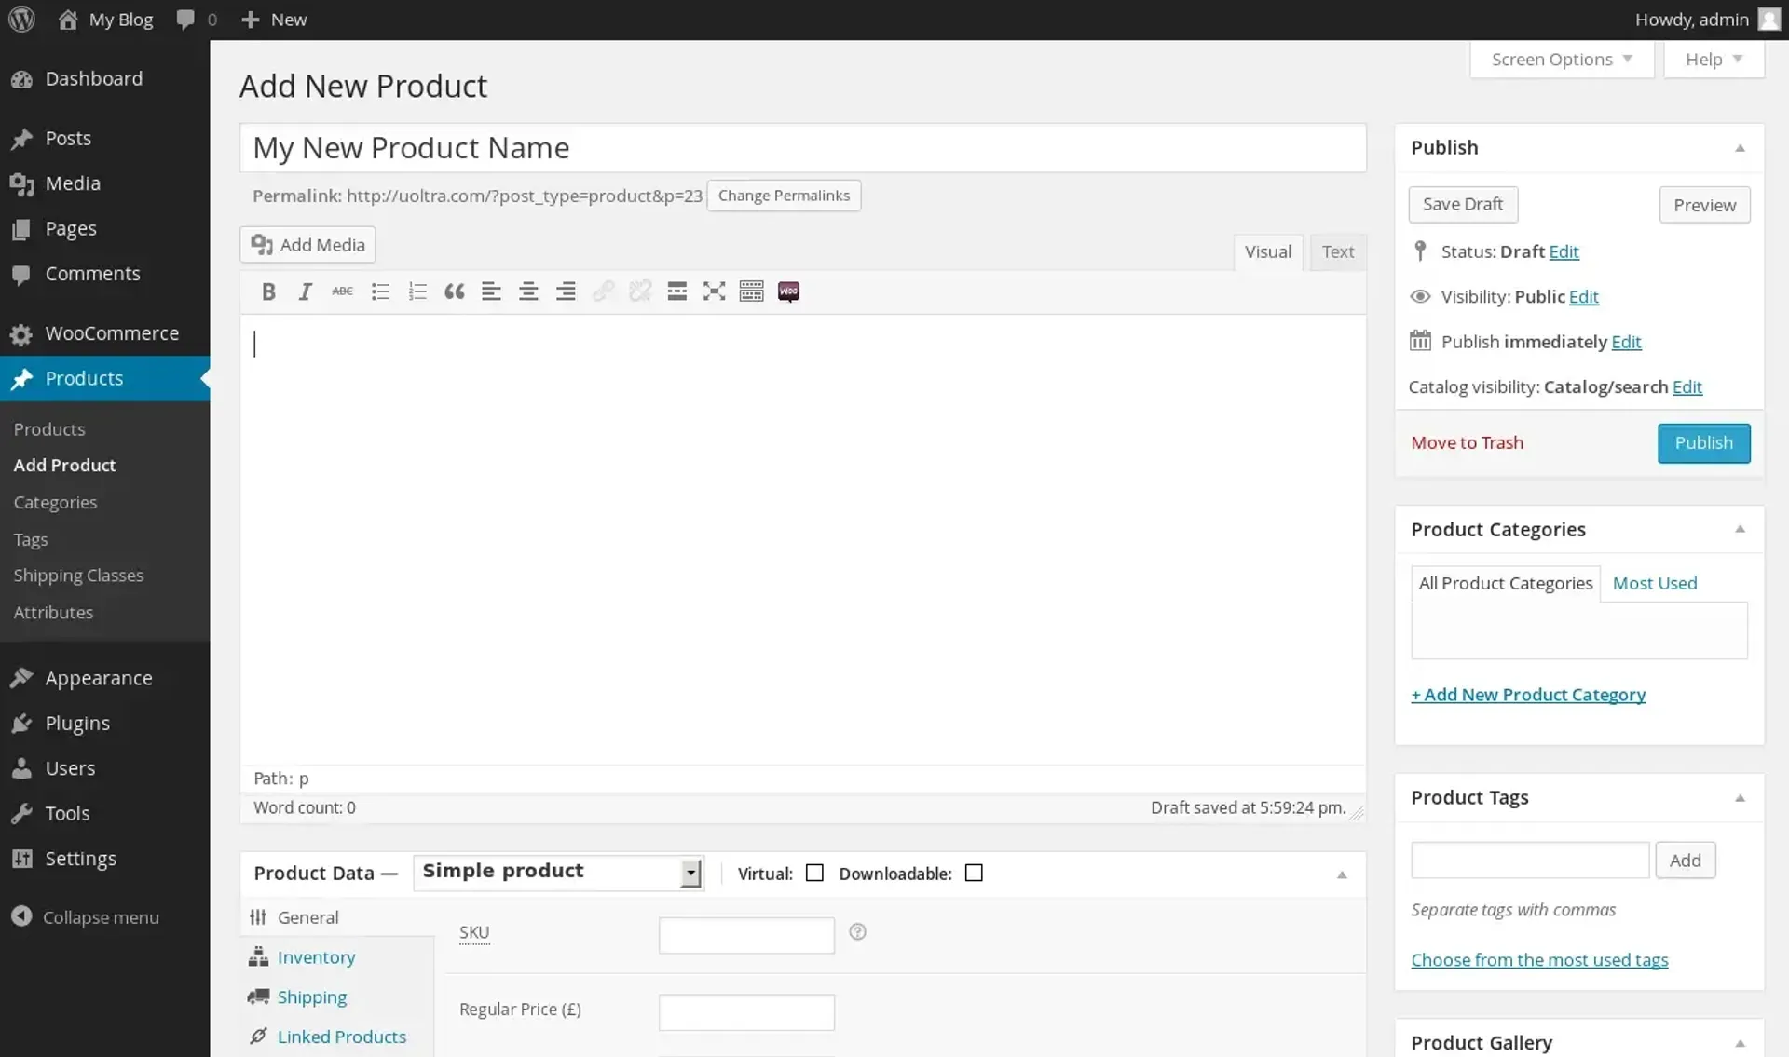Insert a numbered list
The height and width of the screenshot is (1057, 1789).
[x=417, y=291]
